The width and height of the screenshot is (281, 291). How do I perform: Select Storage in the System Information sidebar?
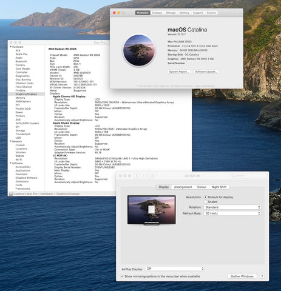[x=20, y=130]
